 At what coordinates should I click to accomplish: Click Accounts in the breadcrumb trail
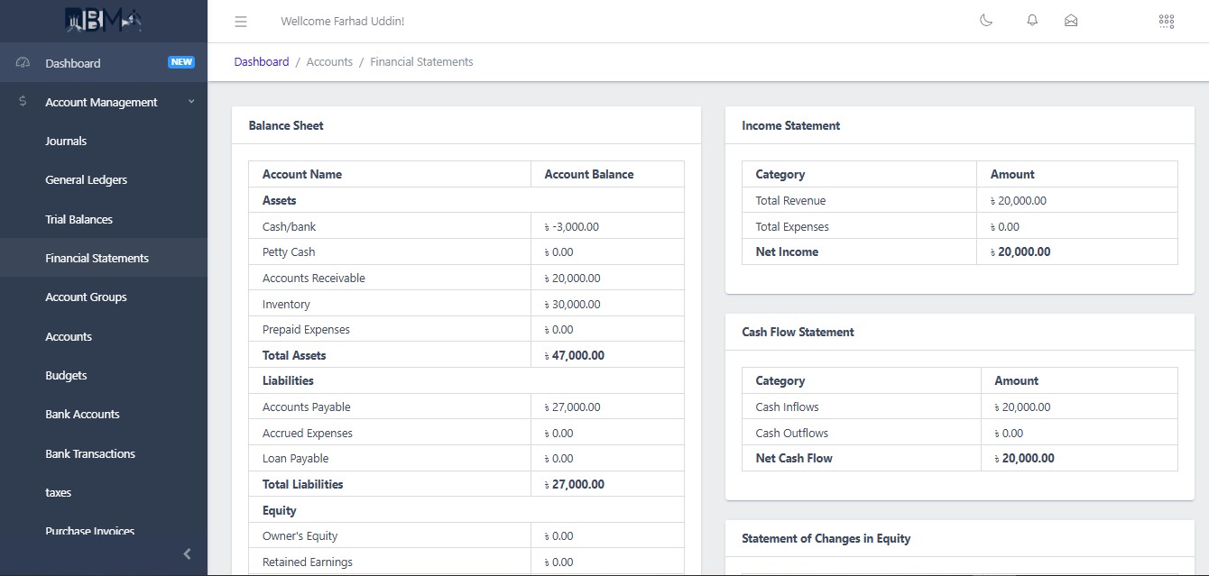point(329,62)
